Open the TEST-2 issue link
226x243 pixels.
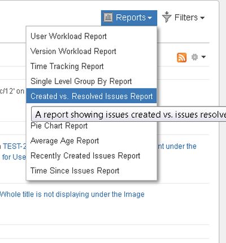click(x=15, y=146)
